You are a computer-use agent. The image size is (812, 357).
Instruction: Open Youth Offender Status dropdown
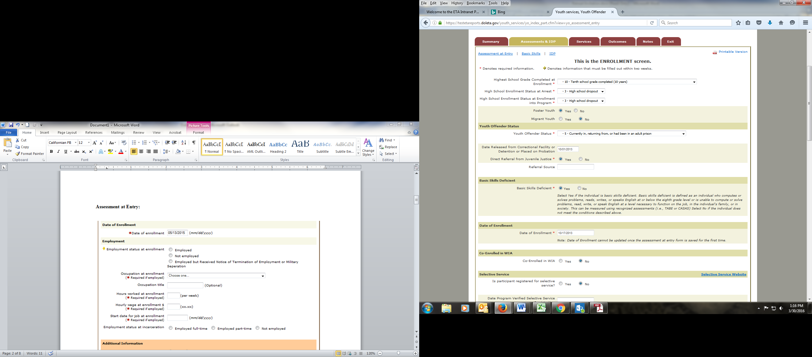[x=621, y=134]
